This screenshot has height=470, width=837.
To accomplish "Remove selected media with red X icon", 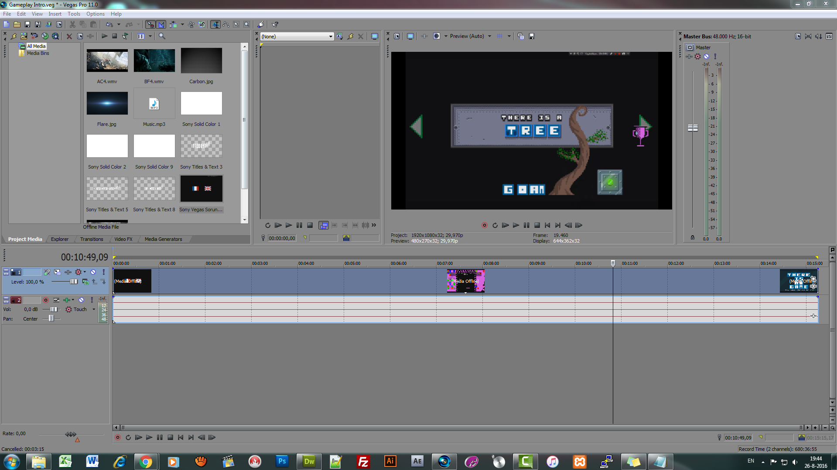I will coord(69,36).
